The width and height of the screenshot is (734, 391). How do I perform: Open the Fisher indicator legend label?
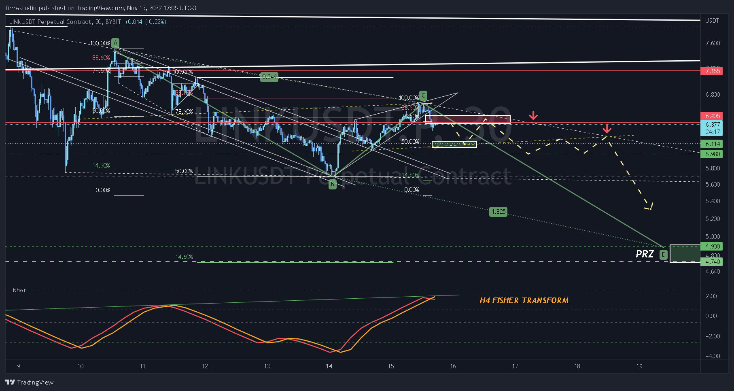17,290
